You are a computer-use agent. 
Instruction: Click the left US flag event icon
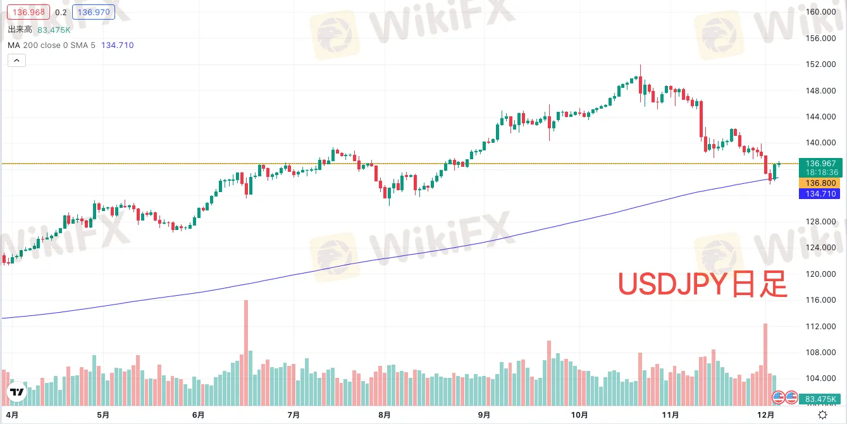pyautogui.click(x=779, y=397)
